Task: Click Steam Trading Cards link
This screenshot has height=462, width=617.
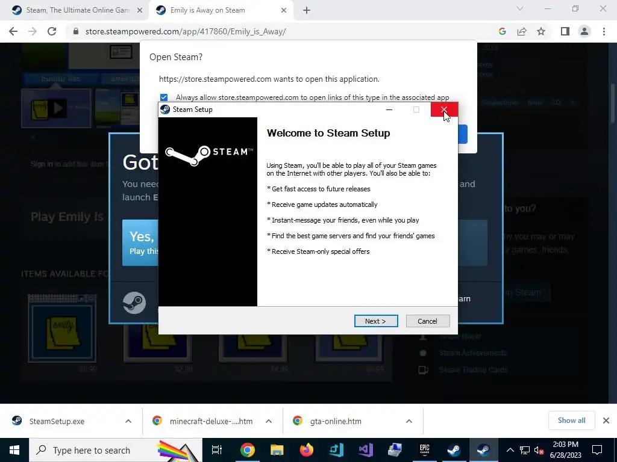Action: (x=474, y=370)
